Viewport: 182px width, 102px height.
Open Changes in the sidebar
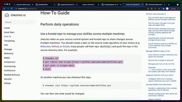[8, 49]
